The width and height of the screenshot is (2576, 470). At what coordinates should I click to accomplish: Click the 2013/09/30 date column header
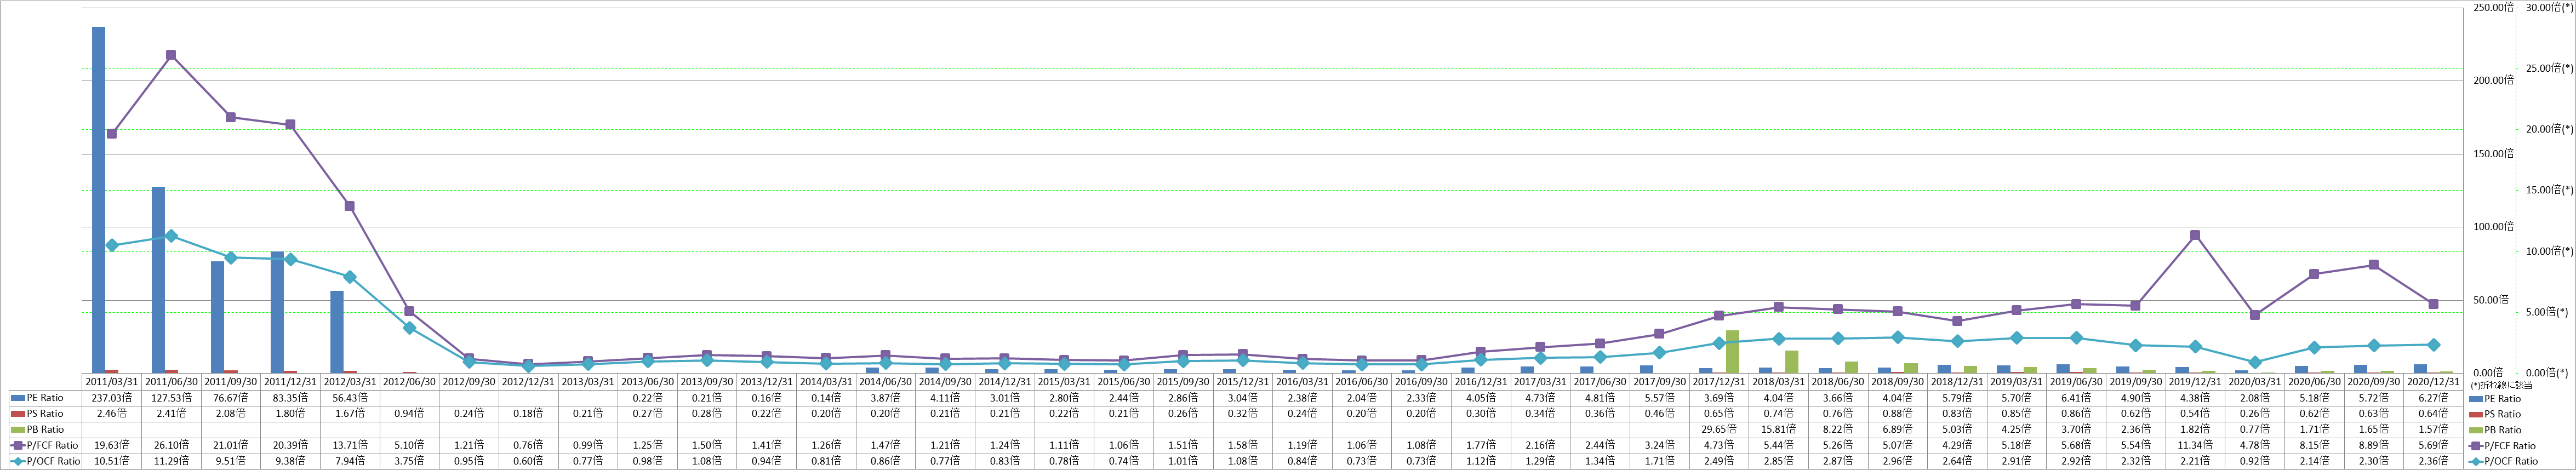click(x=707, y=382)
